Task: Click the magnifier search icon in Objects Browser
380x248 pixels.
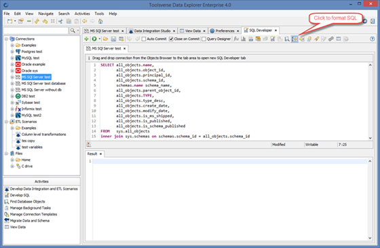Action: [73, 31]
